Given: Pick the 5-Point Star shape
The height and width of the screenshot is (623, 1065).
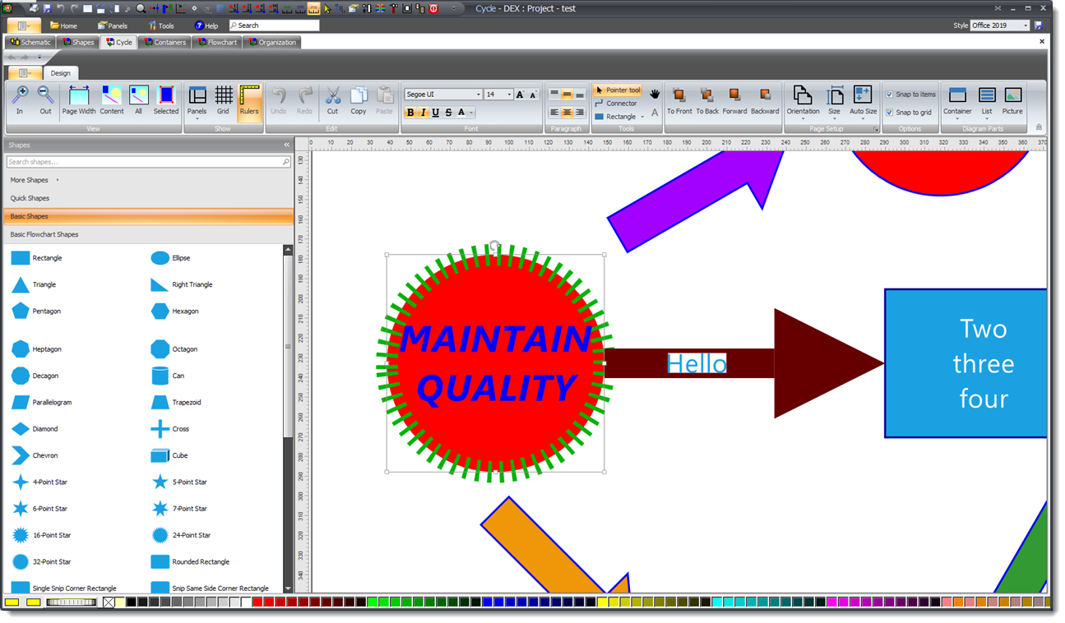Looking at the screenshot, I should pyautogui.click(x=179, y=482).
